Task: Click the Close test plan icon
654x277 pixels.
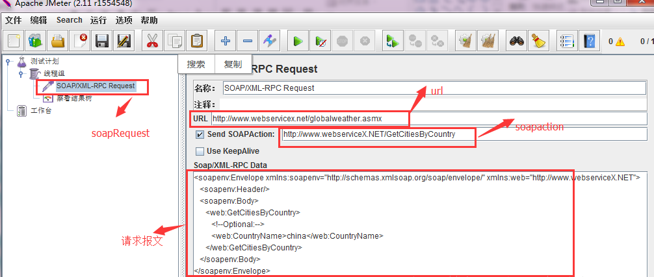Action: (x=80, y=41)
